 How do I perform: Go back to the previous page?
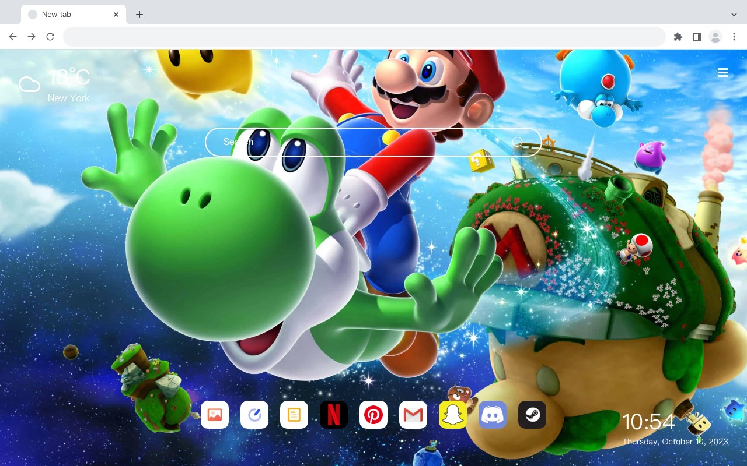click(x=13, y=37)
